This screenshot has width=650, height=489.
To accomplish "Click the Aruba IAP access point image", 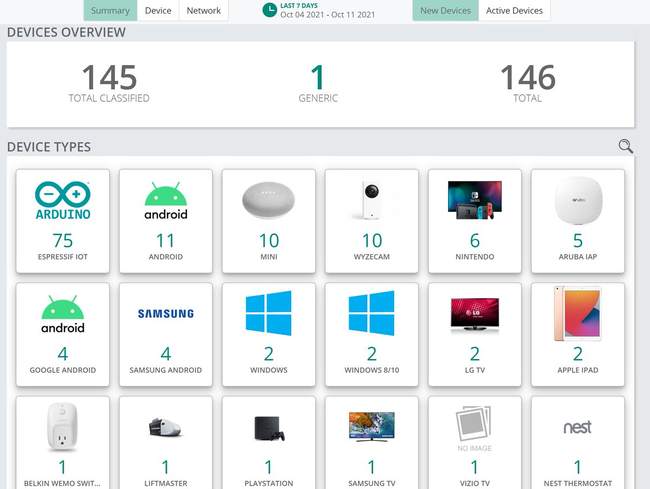I will (578, 201).
